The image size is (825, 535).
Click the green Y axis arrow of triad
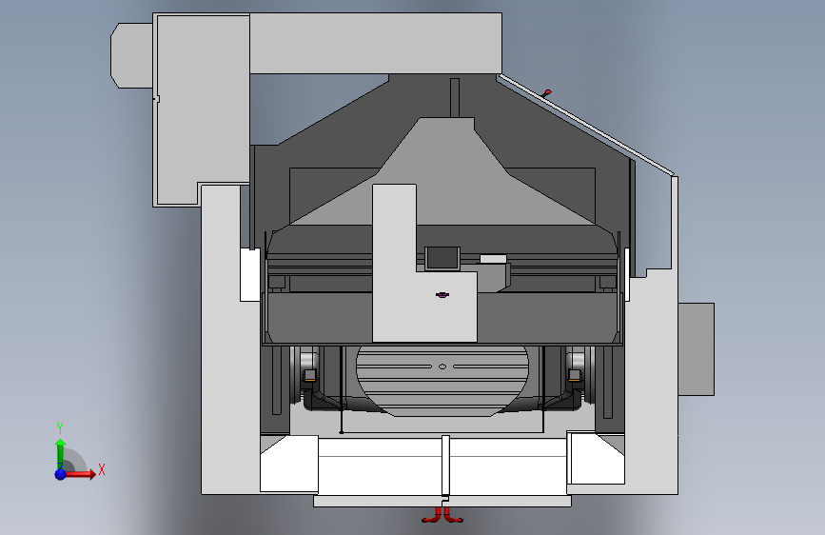[61, 454]
